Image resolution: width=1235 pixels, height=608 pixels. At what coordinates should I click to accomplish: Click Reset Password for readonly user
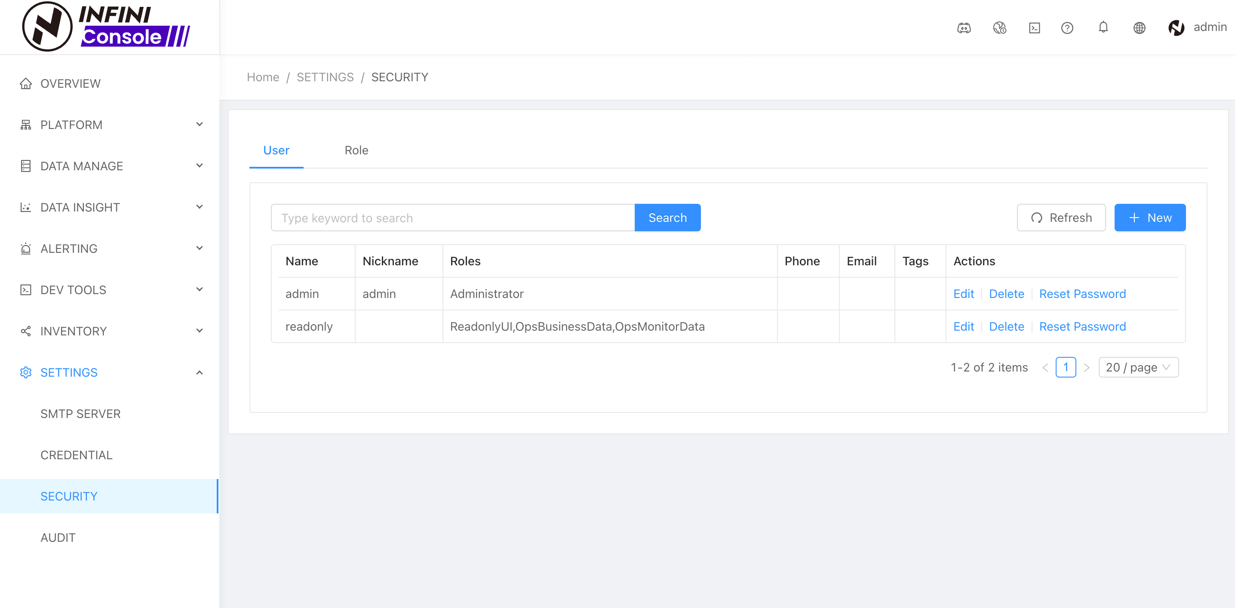1082,326
